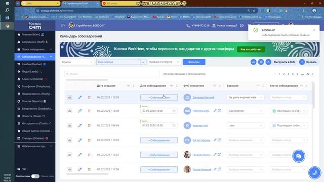Open Чат item at sidebar bottom
The image size is (324, 182).
(x=35, y=169)
